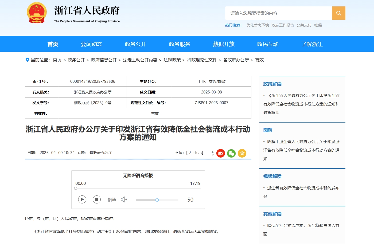The height and width of the screenshot is (247, 374).
Task: Share article via Weibo icon
Action: click(x=220, y=153)
